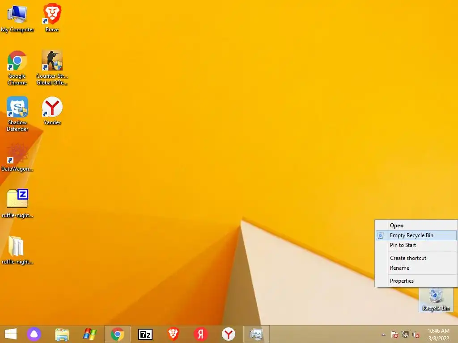Launch Brave from the taskbar
The width and height of the screenshot is (458, 343).
click(173, 334)
